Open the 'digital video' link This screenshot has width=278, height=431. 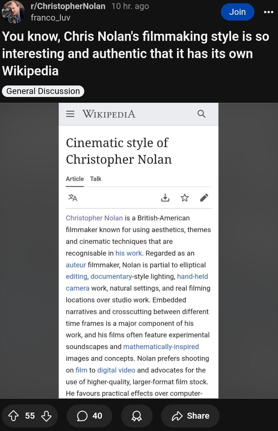116,370
